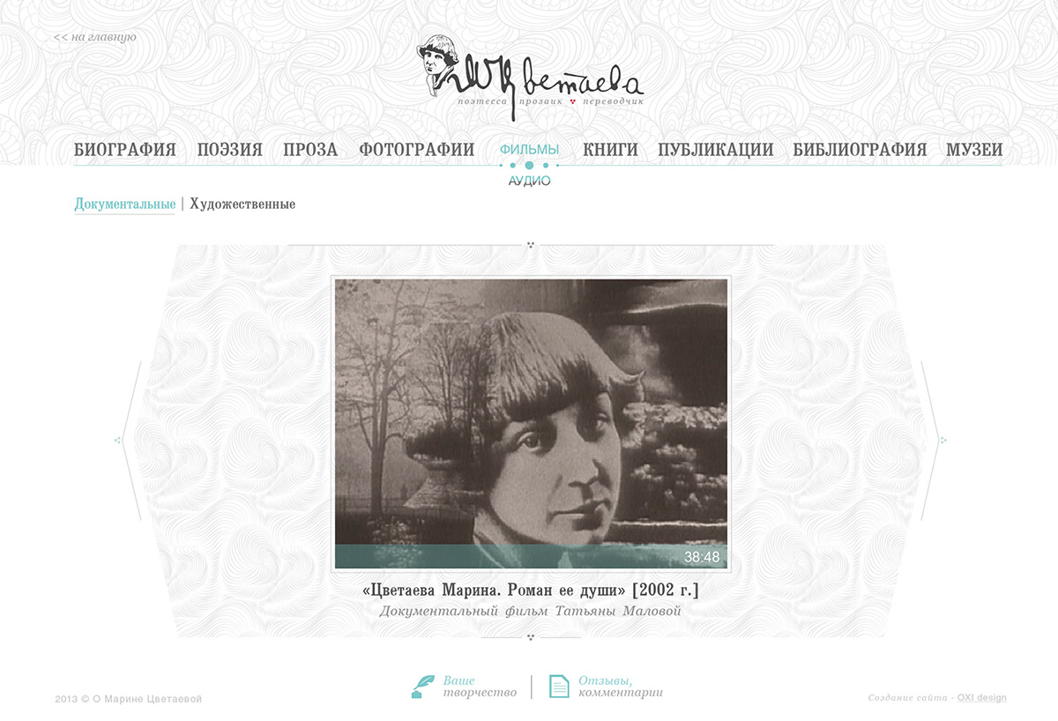Click the feather quill icon
The image size is (1058, 721).
[x=423, y=686]
